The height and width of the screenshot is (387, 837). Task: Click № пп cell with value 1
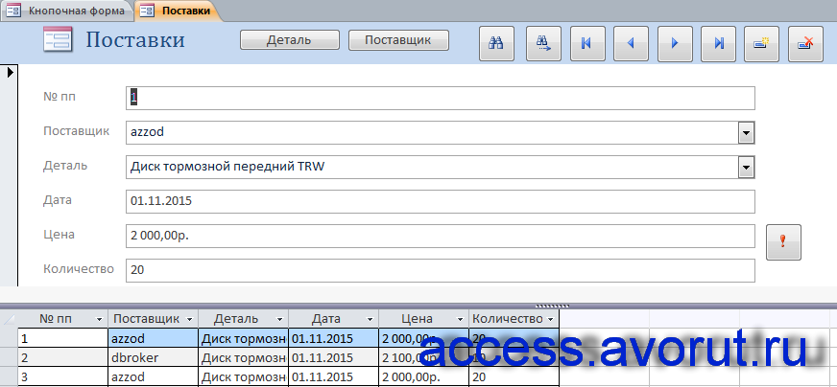(63, 338)
